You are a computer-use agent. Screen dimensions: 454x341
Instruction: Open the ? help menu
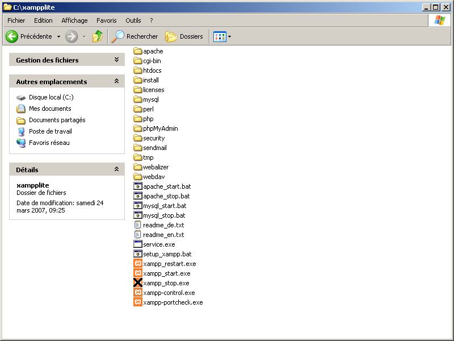[x=152, y=20]
